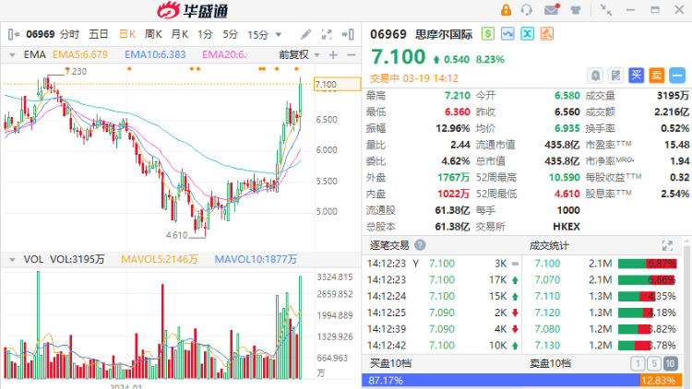This screenshot has width=692, height=389.
Task: Open the EMA indicator dropdown triangle
Action: coord(12,55)
